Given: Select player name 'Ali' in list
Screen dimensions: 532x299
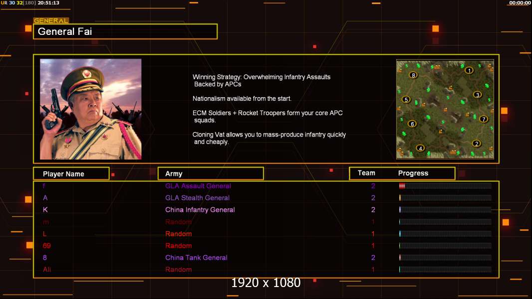Looking at the screenshot, I should pos(47,270).
